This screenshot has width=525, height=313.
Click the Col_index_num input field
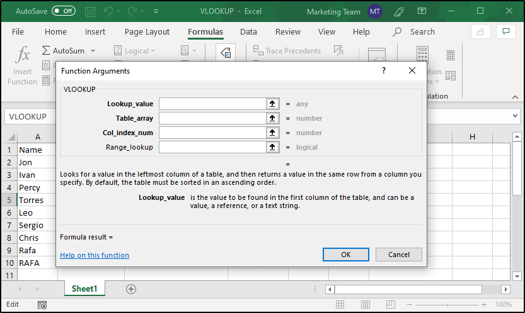212,133
